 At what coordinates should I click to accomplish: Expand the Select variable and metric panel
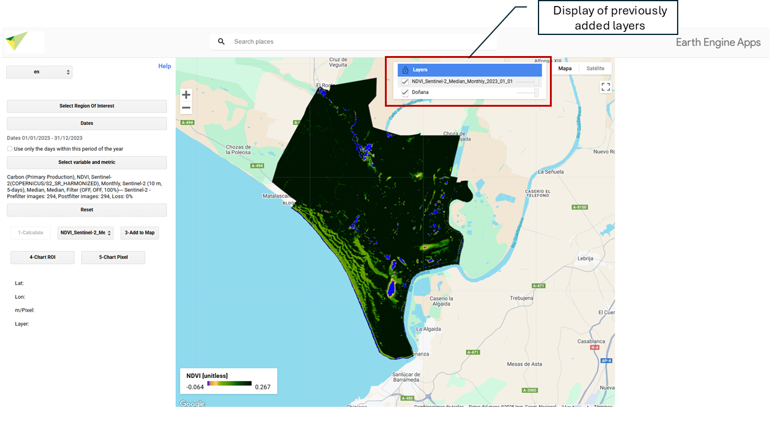87,163
